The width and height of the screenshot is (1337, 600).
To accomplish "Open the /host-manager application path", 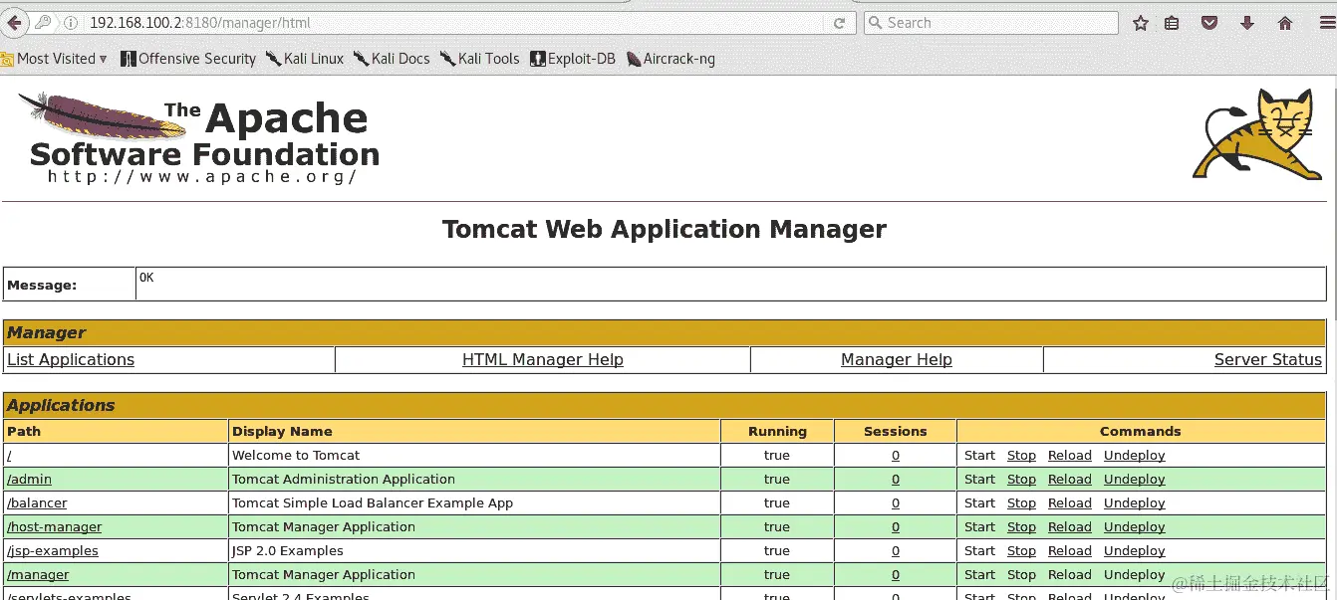I will pyautogui.click(x=55, y=527).
